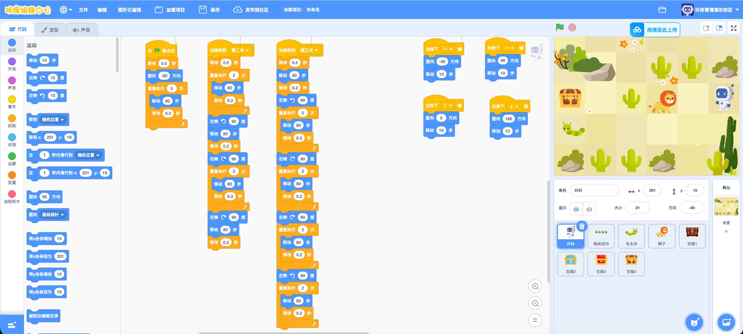The height and width of the screenshot is (334, 743).
Task: Switch to small stage layout
Action: (x=706, y=28)
